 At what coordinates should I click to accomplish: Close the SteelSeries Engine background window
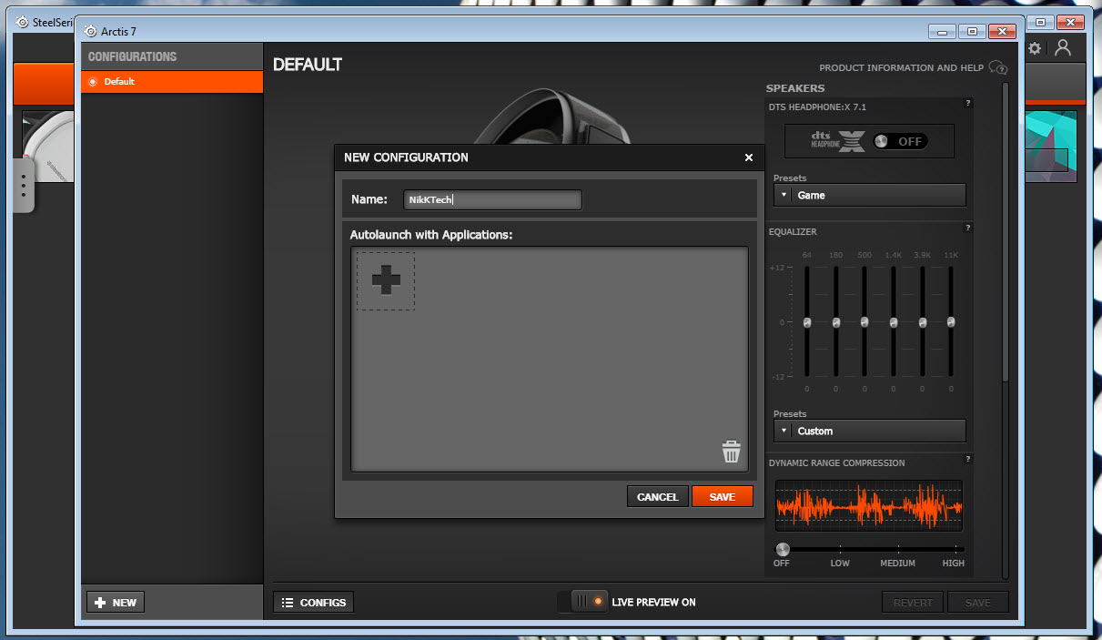pos(1072,22)
